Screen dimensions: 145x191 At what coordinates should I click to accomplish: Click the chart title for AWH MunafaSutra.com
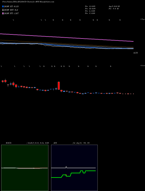coord(28,2)
